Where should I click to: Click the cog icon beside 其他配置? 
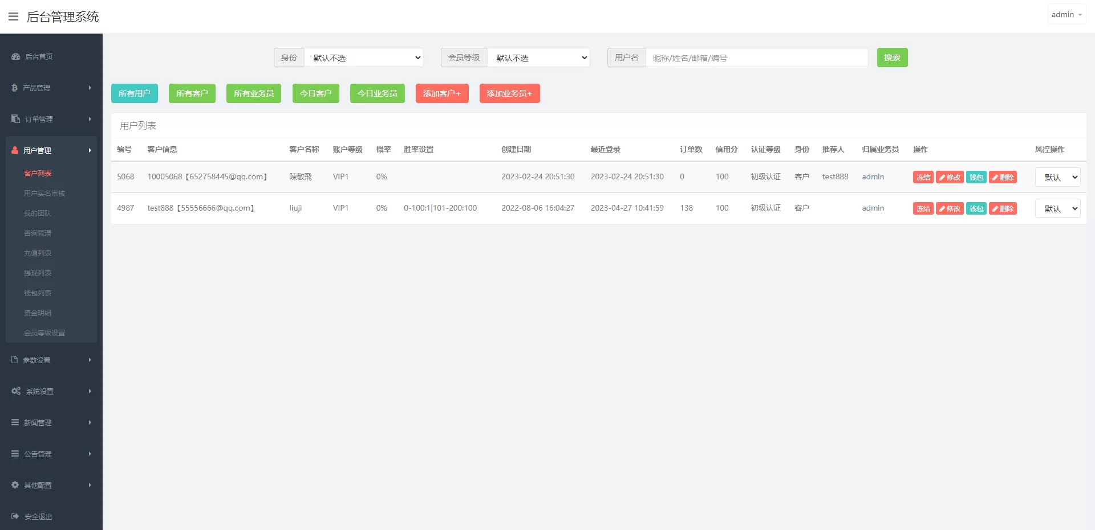tap(15, 485)
